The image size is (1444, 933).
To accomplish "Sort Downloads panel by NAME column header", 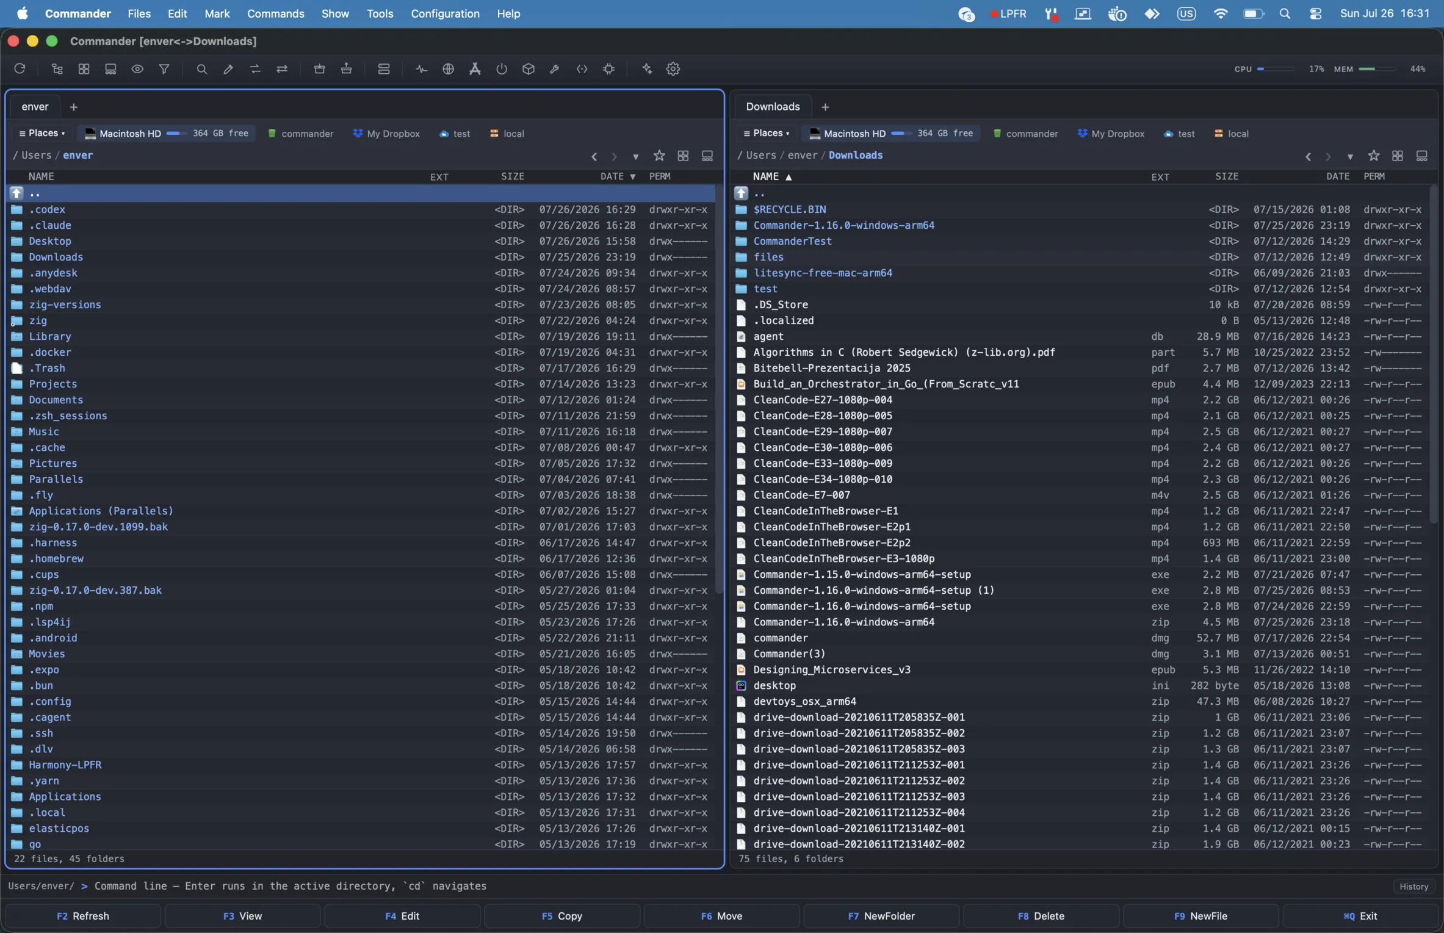I will (x=773, y=176).
